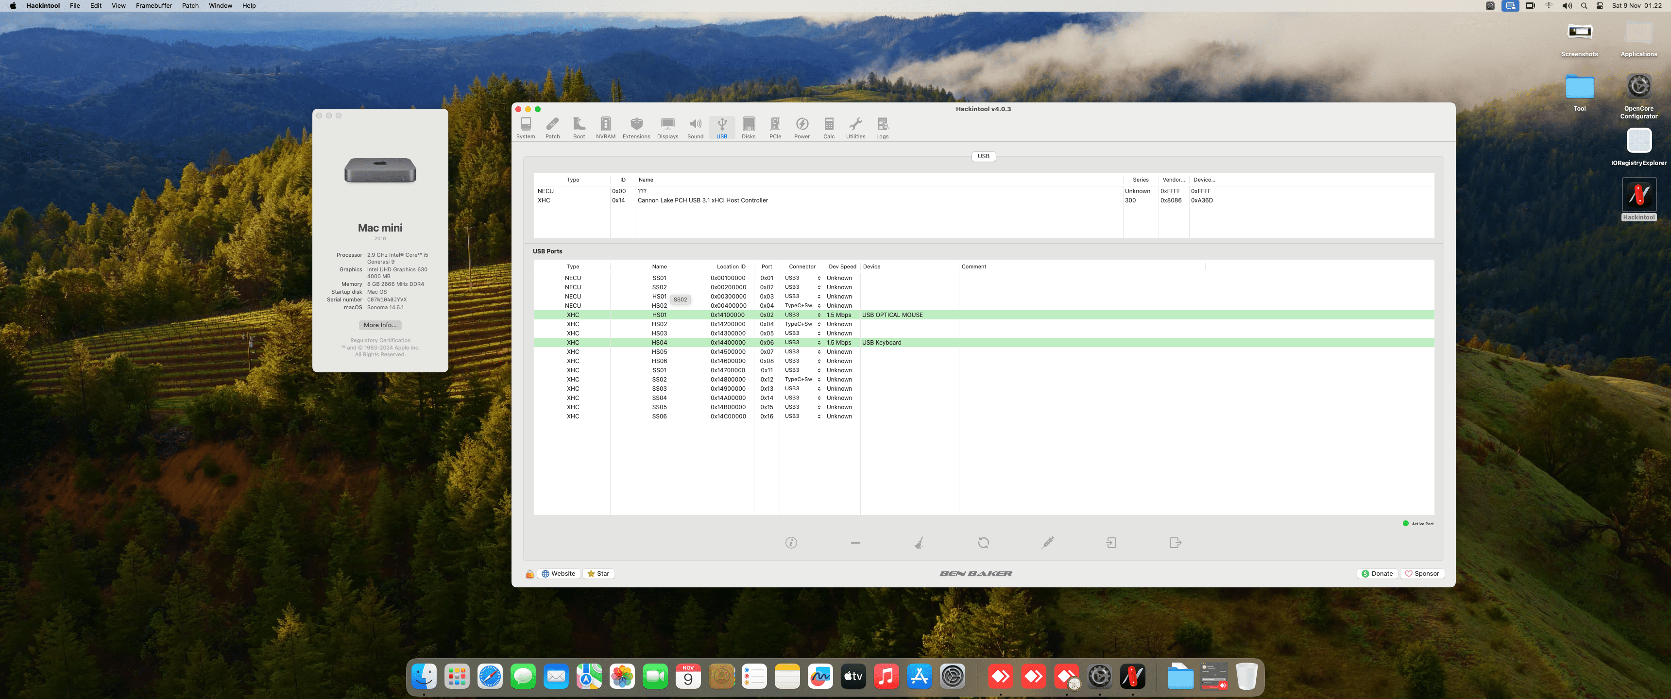1671x699 pixels.
Task: Click the Sponsor button
Action: [1422, 574]
